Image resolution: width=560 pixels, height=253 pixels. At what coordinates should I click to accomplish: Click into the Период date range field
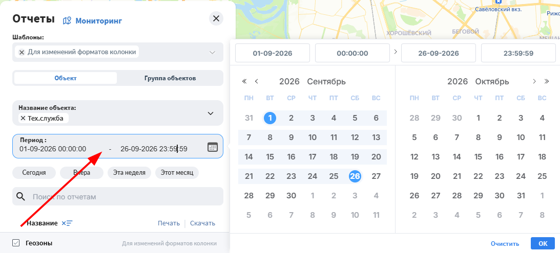[118, 146]
